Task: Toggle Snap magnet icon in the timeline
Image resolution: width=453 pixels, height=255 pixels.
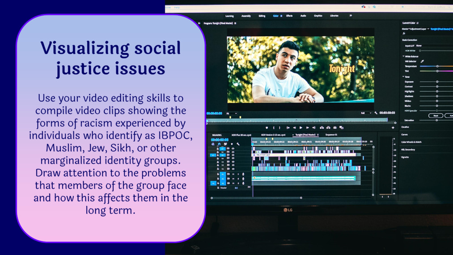Action: click(x=219, y=144)
